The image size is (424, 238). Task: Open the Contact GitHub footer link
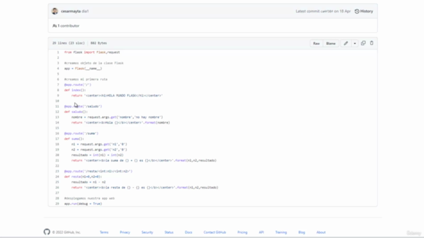click(215, 232)
